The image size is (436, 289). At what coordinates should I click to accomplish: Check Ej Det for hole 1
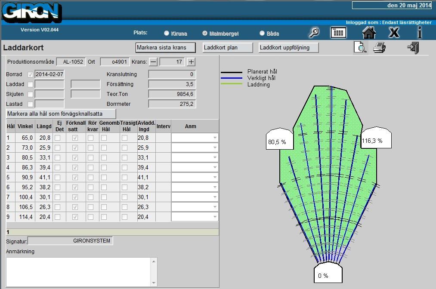tap(58, 138)
